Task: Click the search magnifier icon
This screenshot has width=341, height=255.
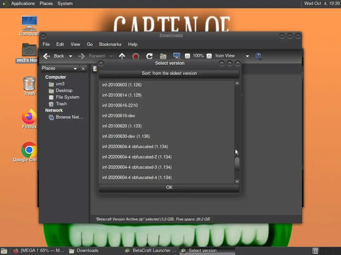Action: (258, 56)
